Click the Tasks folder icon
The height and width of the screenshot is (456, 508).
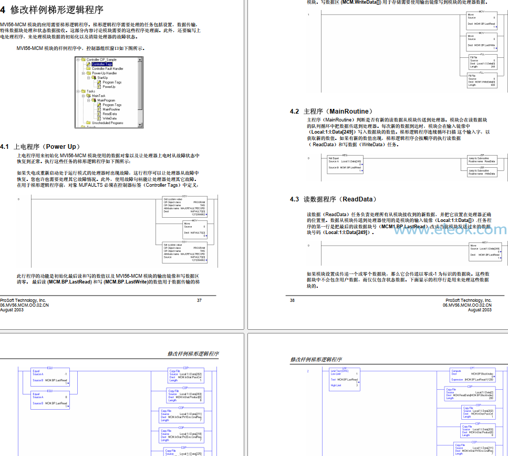coord(83,92)
